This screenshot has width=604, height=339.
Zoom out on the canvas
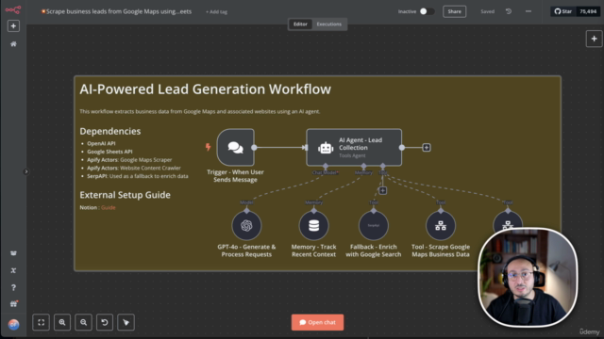tap(83, 322)
